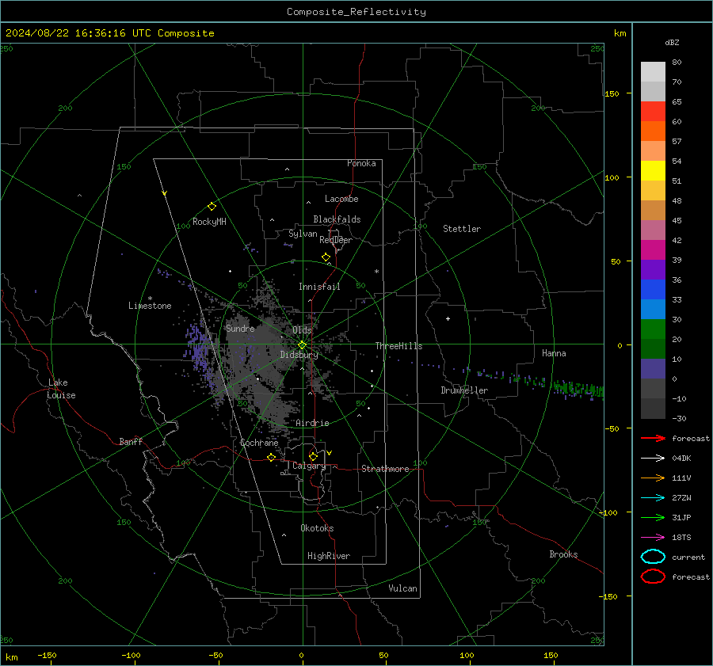Image resolution: width=713 pixels, height=666 pixels.
Task: Click the HighRiver town label
Action: tap(329, 556)
